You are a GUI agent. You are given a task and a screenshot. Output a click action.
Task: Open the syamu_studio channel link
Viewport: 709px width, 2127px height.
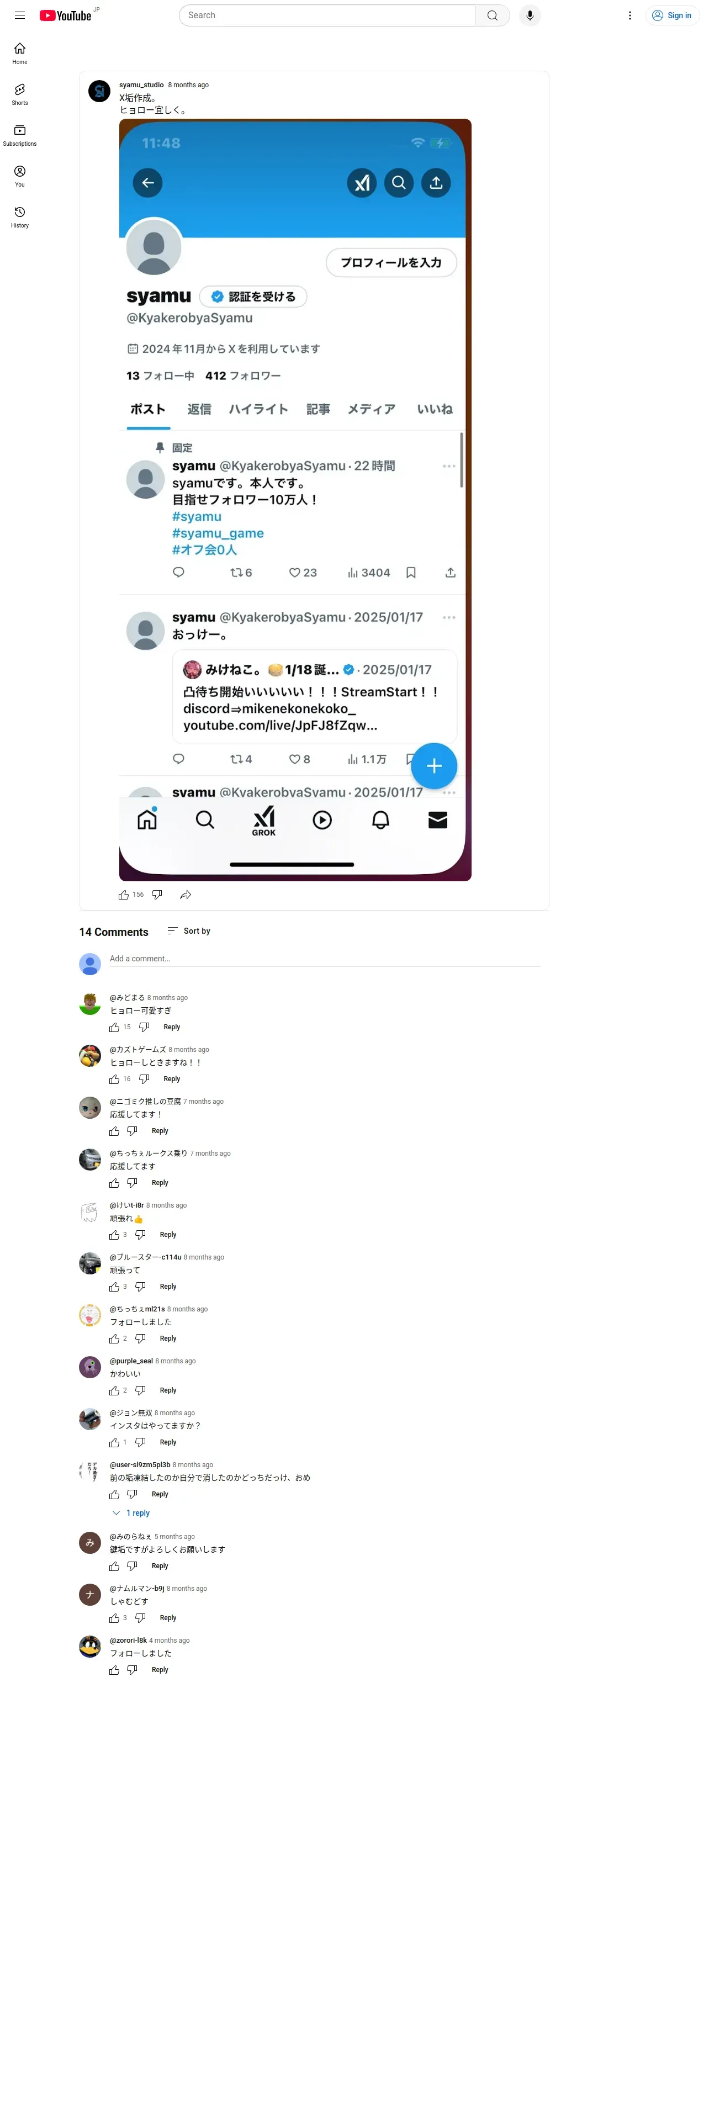click(x=141, y=84)
